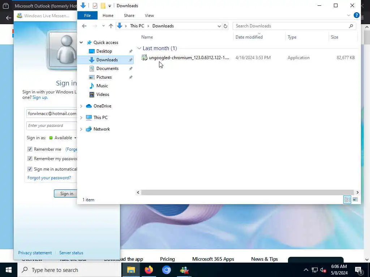
Task: Open the Sign up link in Messenger
Action: coord(40,97)
